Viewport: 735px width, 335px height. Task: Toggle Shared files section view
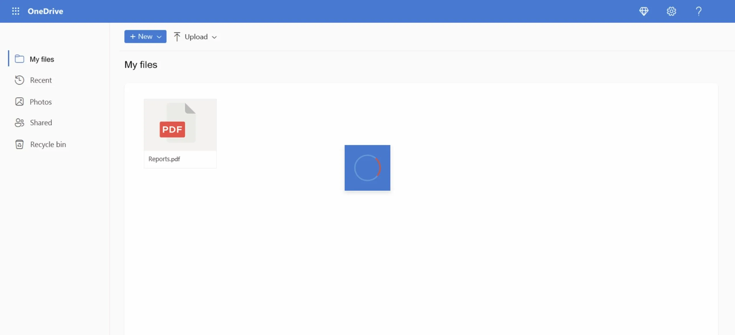[x=41, y=122]
